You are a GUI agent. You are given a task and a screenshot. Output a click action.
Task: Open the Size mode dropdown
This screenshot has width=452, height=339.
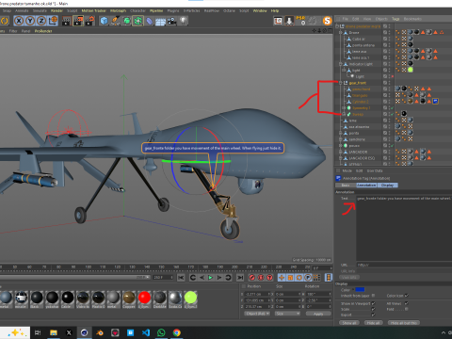coord(287,314)
